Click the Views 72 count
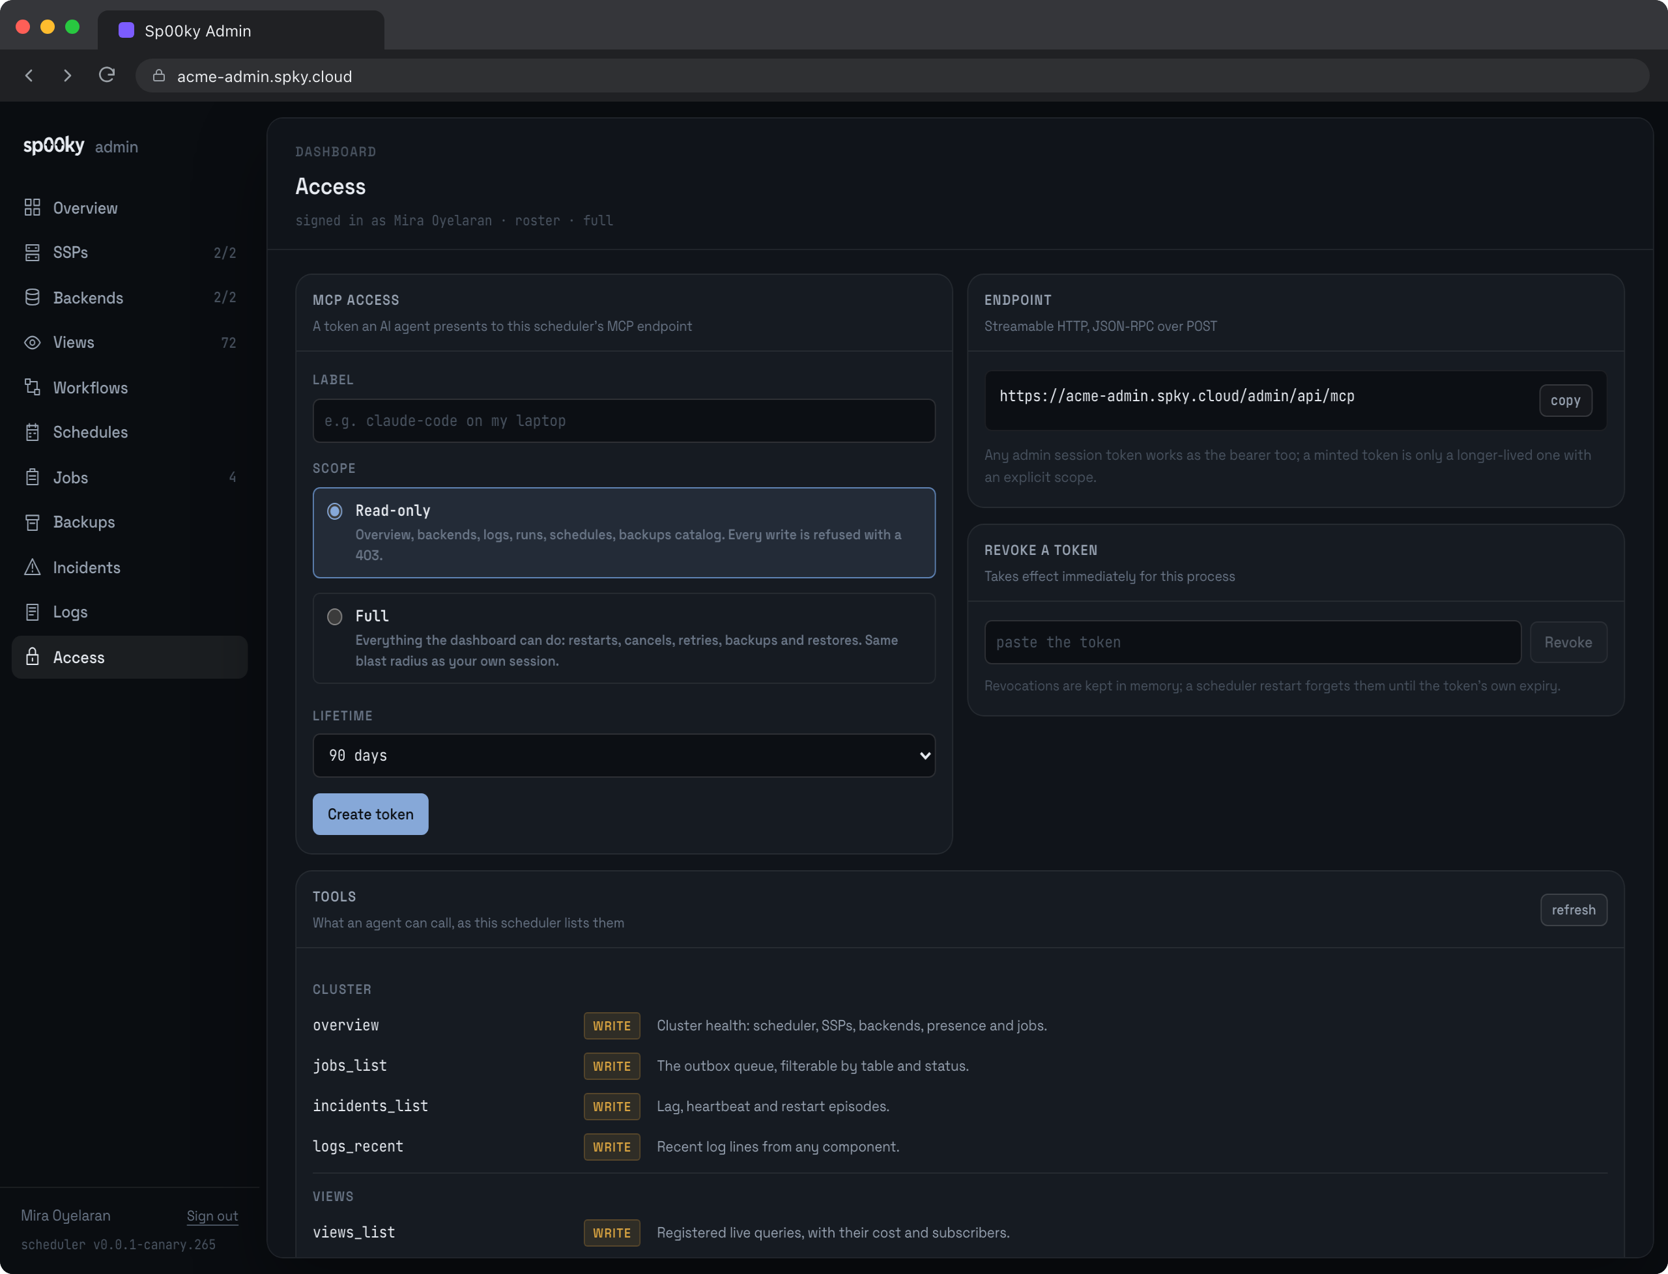The height and width of the screenshot is (1274, 1668). pyautogui.click(x=228, y=343)
